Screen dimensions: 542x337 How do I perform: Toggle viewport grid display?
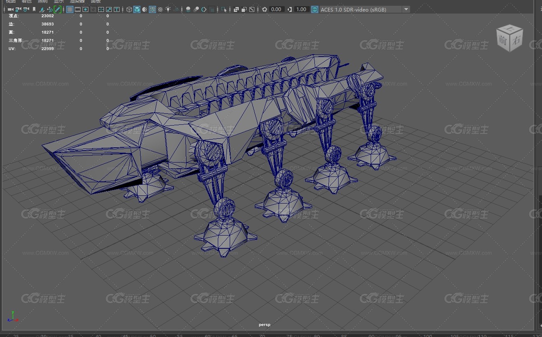tap(70, 9)
